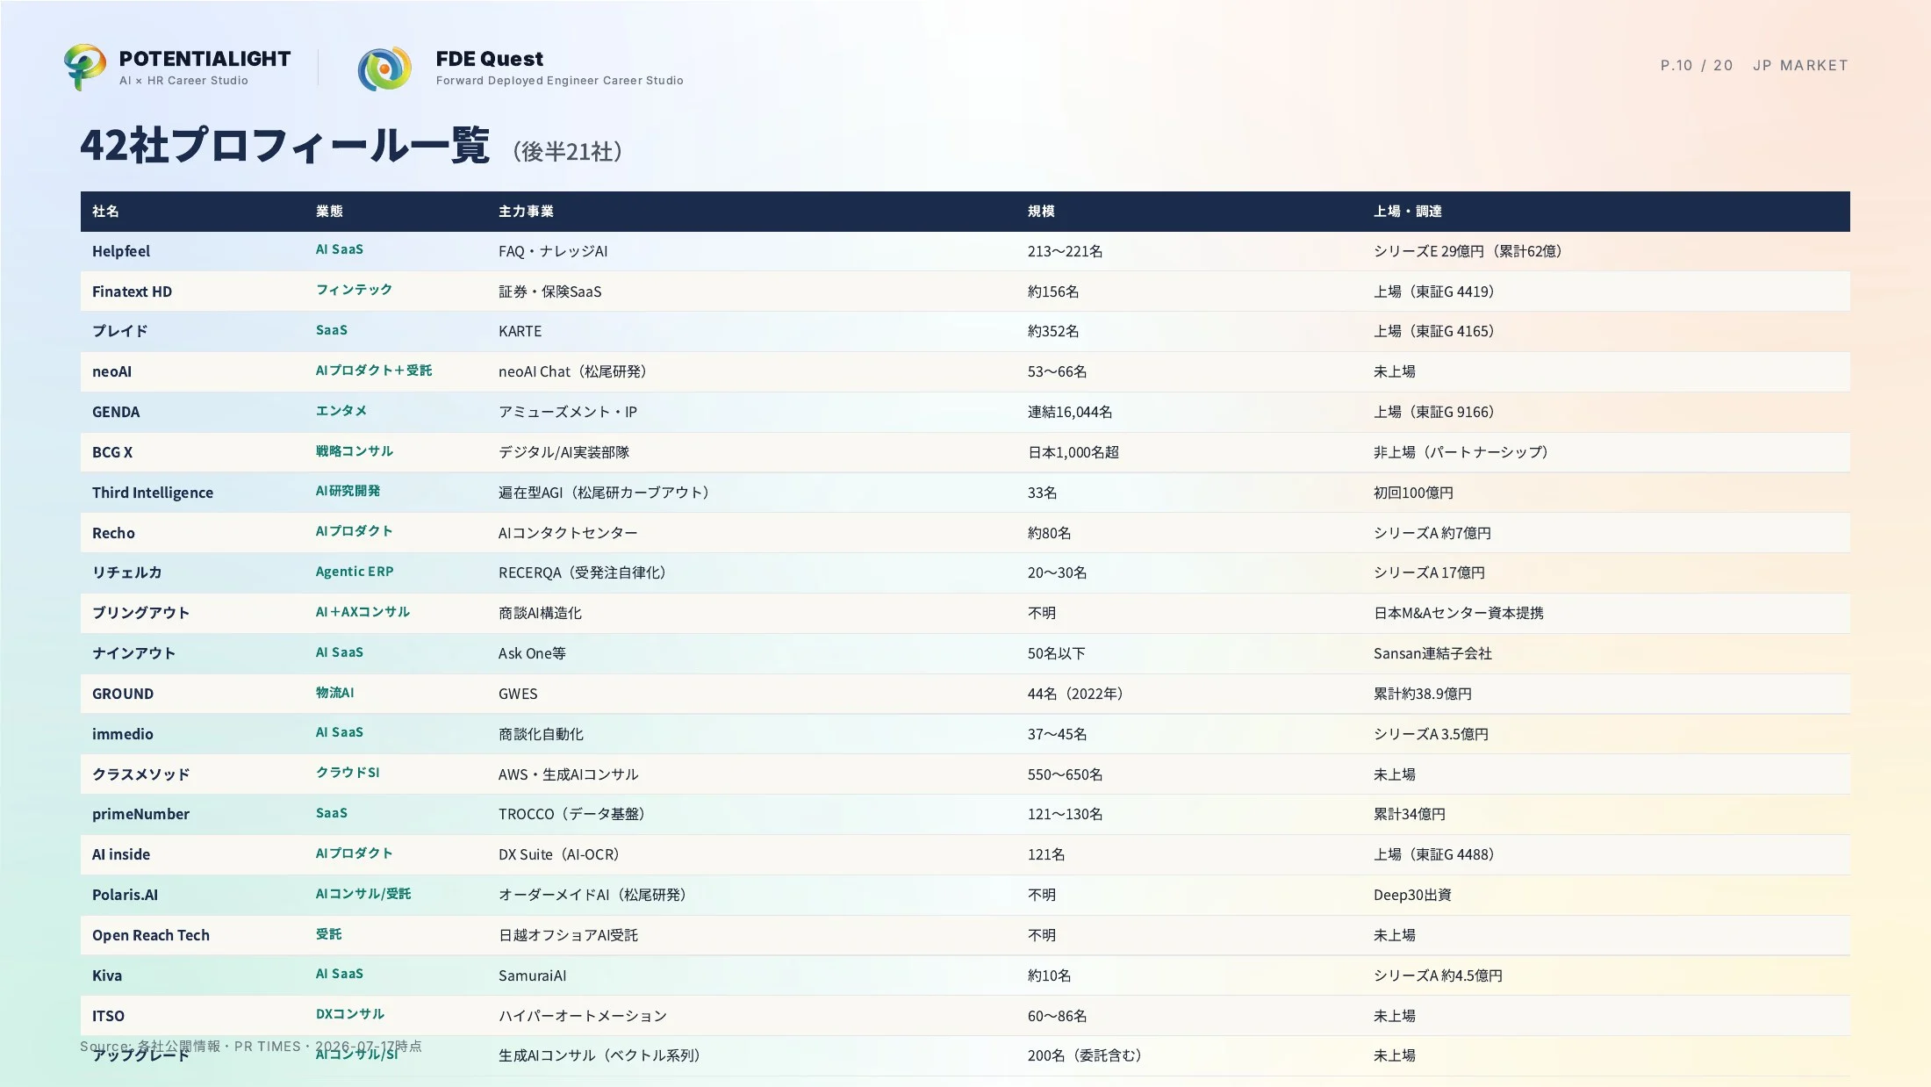Click the FDE Quest title text

tap(490, 59)
